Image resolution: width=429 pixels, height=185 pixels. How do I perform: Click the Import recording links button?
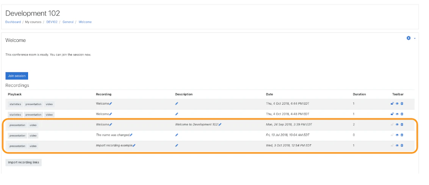(23, 162)
